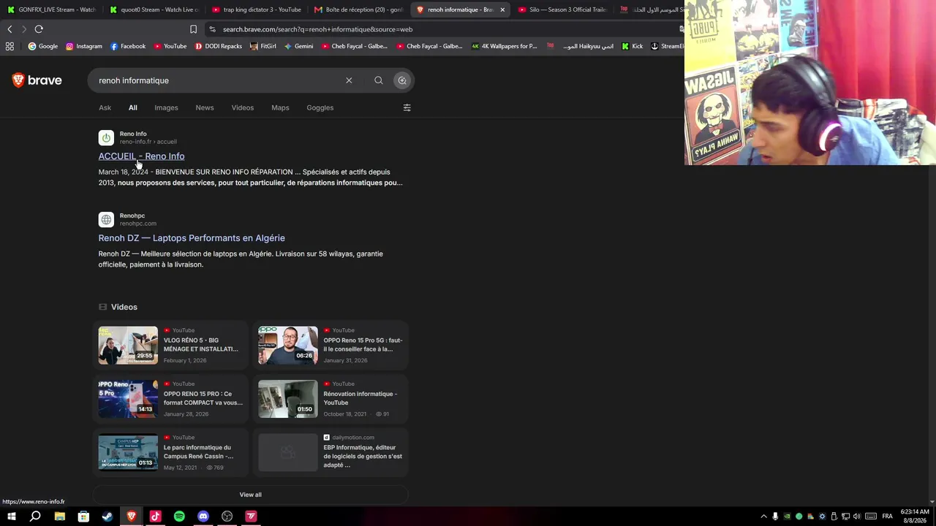The height and width of the screenshot is (526, 936).
Task: Click the Brave logo on search page
Action: (37, 80)
